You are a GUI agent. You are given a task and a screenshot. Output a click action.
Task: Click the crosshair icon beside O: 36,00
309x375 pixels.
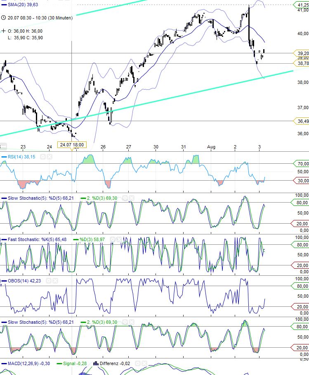coord(3,31)
